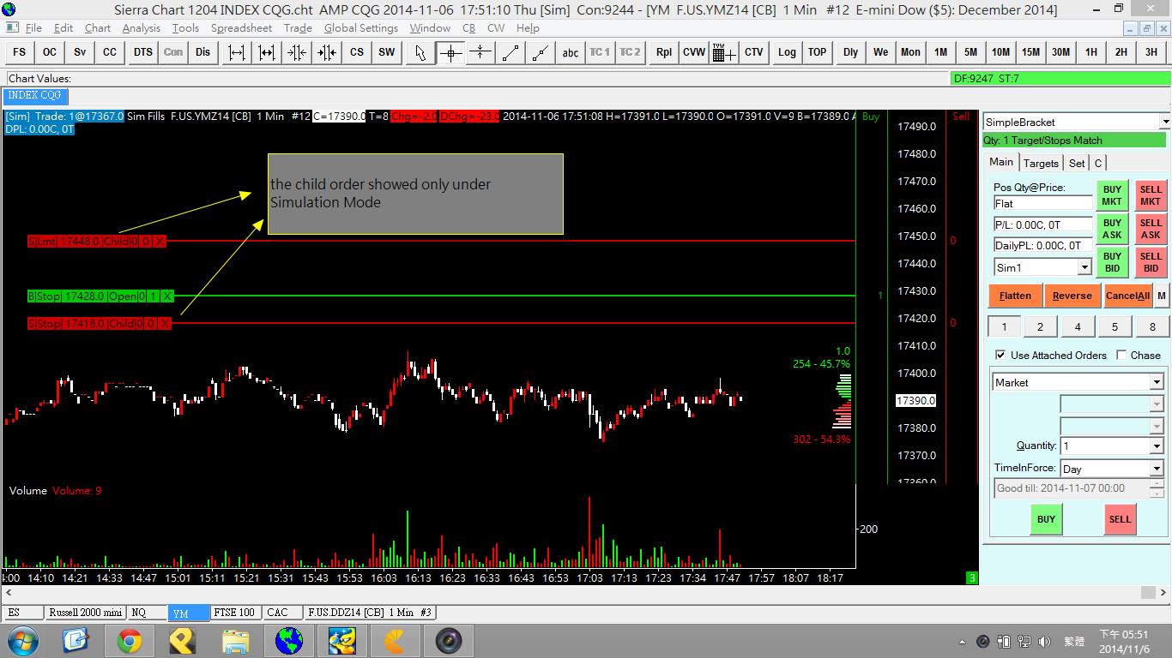This screenshot has height=658, width=1172.
Task: Click the first bar-spacing arrows icon
Action: [237, 52]
